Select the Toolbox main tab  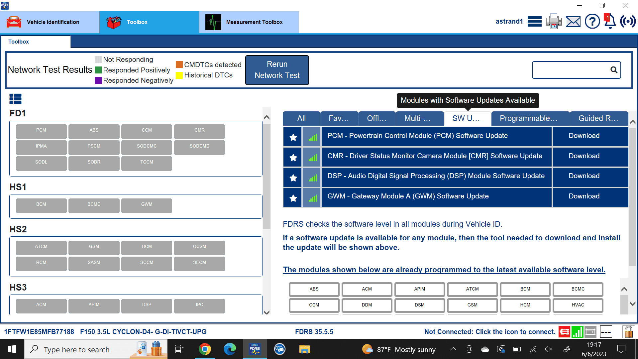coord(149,22)
